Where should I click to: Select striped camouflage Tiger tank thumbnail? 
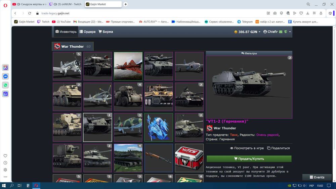pyautogui.click(x=159, y=97)
